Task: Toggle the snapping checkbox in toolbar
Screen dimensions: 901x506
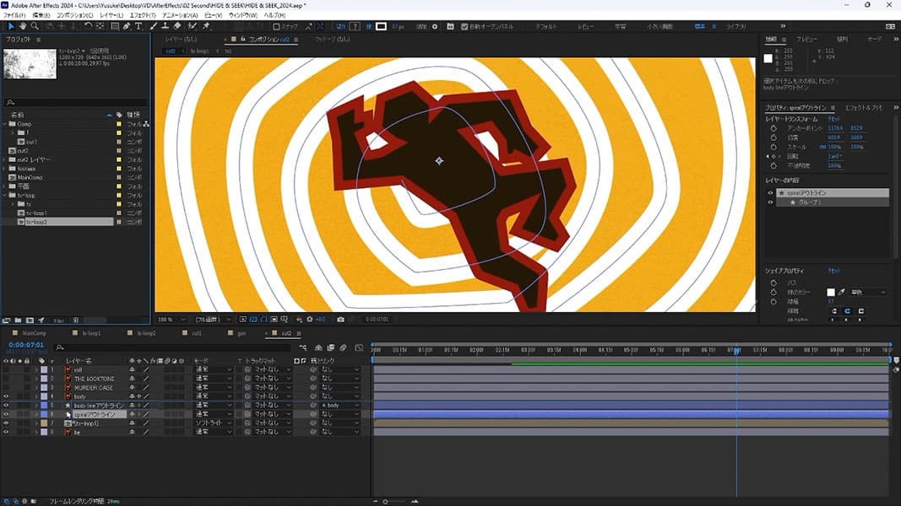Action: click(x=277, y=26)
